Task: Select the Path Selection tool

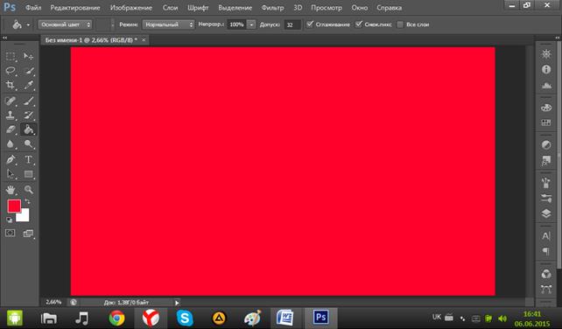Action: pyautogui.click(x=11, y=174)
